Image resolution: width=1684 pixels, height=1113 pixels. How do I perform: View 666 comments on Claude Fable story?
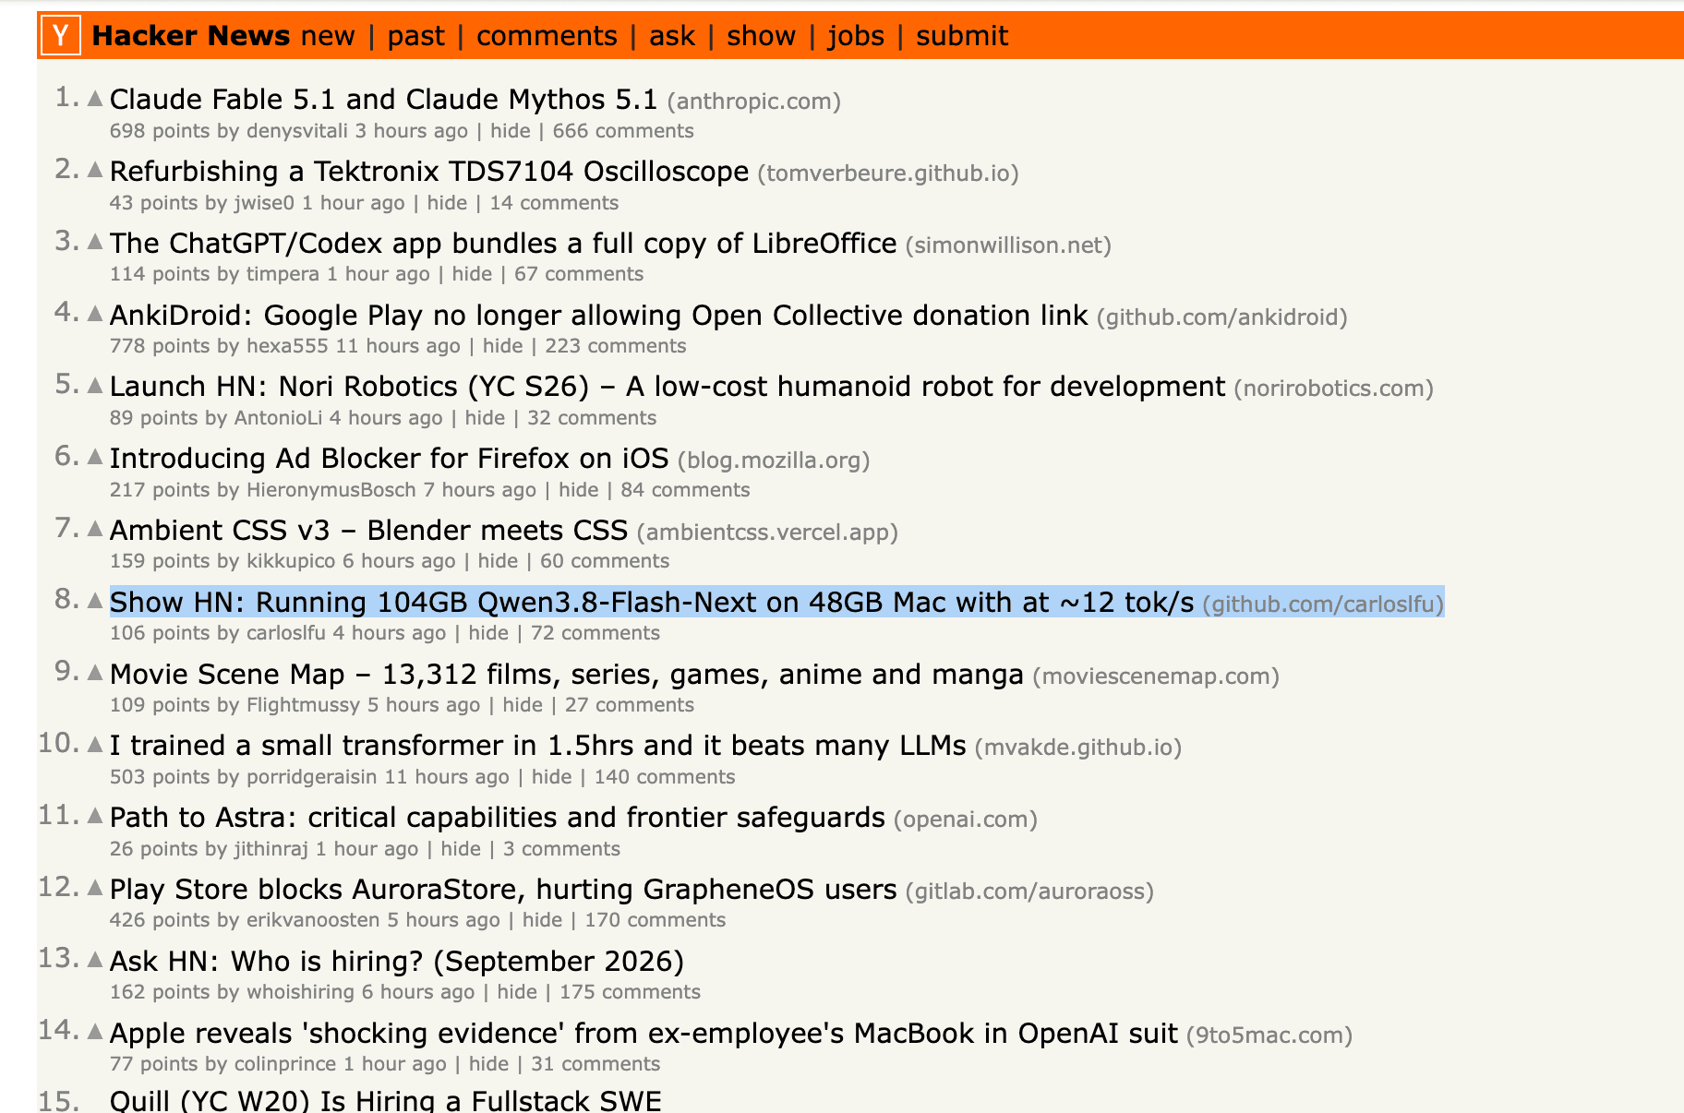[x=623, y=131]
